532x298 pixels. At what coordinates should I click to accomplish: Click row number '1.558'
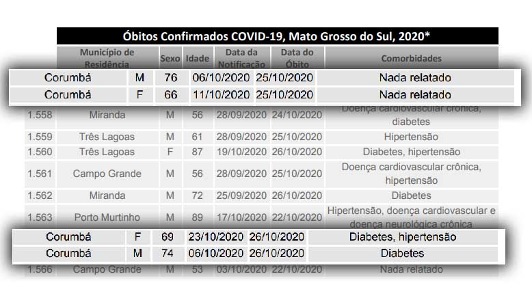pyautogui.click(x=40, y=115)
